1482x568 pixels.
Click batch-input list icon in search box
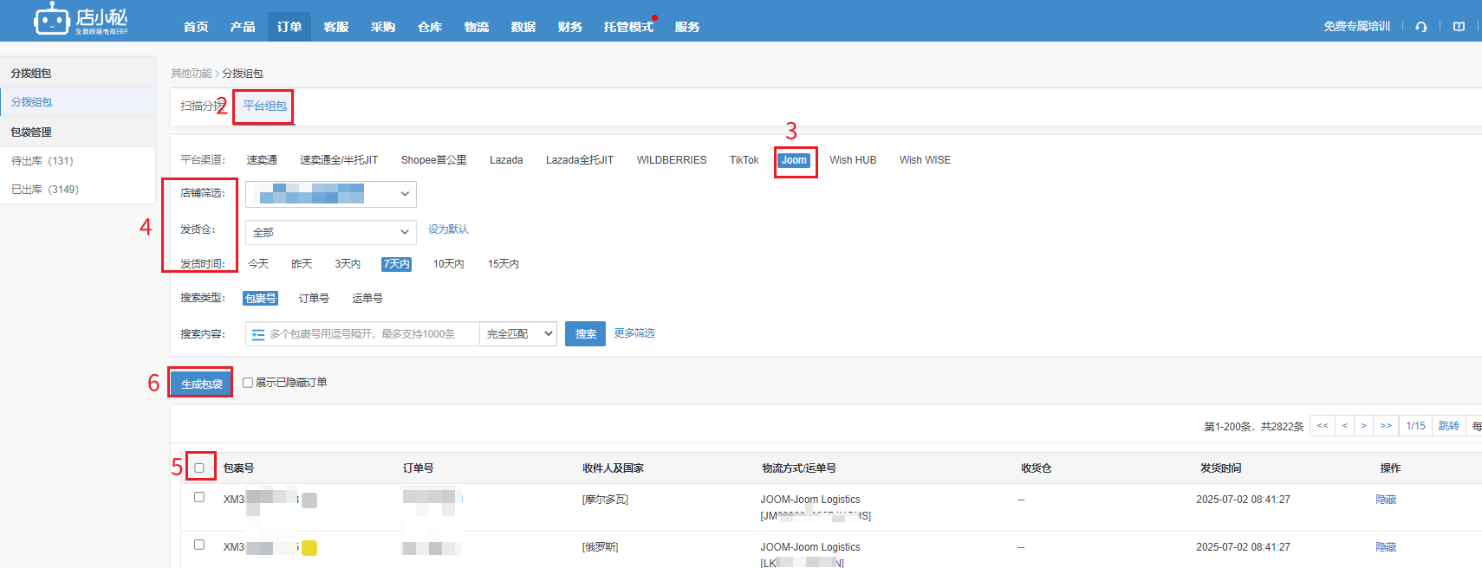point(258,334)
